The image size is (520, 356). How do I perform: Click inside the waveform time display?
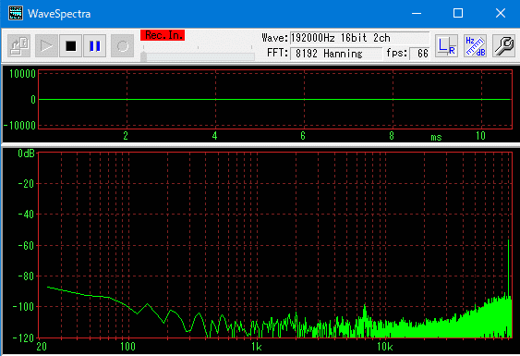[x=275, y=99]
